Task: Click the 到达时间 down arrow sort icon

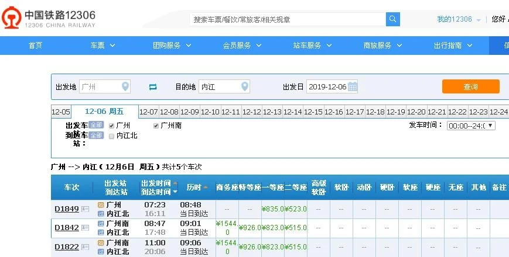Action: pyautogui.click(x=175, y=192)
